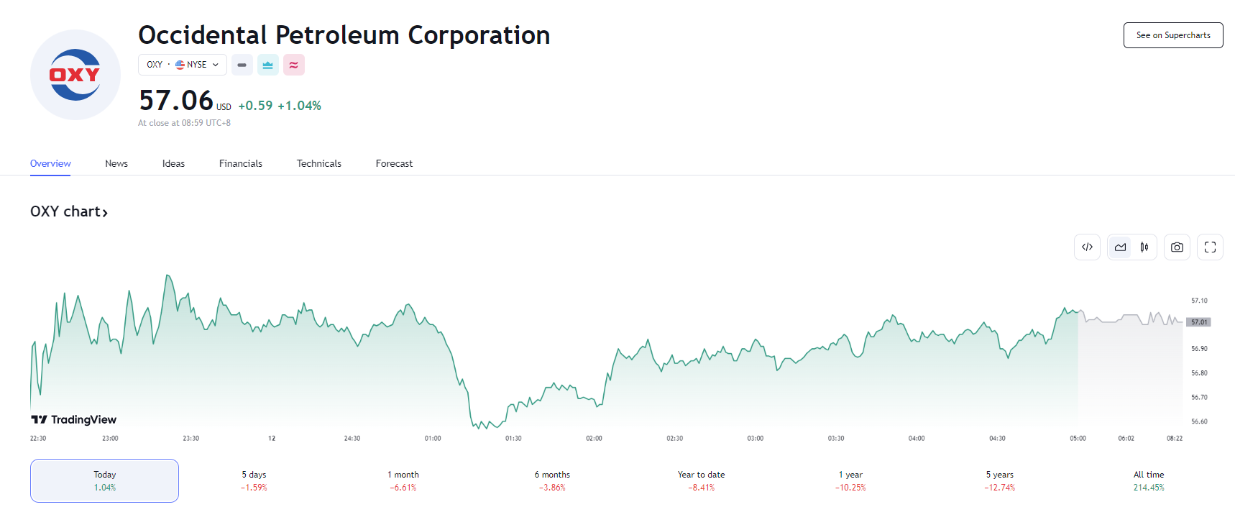Image resolution: width=1235 pixels, height=520 pixels.
Task: Click the Occidental Petroleum Corporation title
Action: 344,35
